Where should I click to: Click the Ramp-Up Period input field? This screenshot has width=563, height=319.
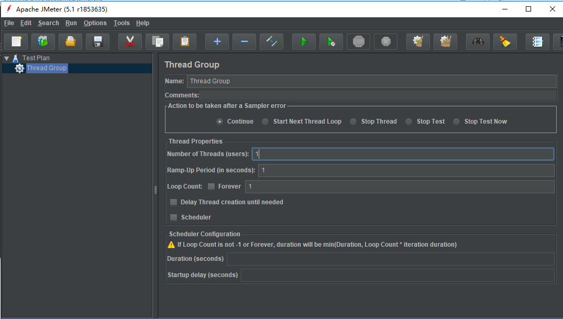click(x=406, y=170)
